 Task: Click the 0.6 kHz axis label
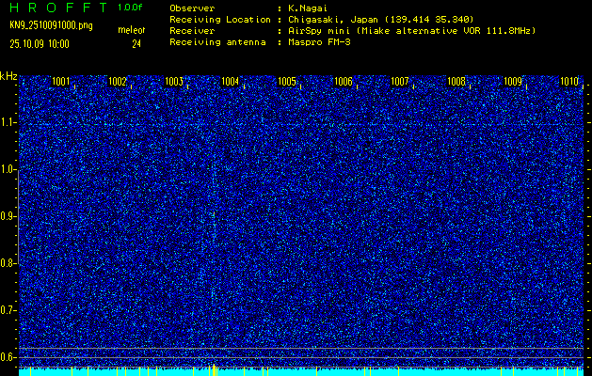(x=8, y=357)
